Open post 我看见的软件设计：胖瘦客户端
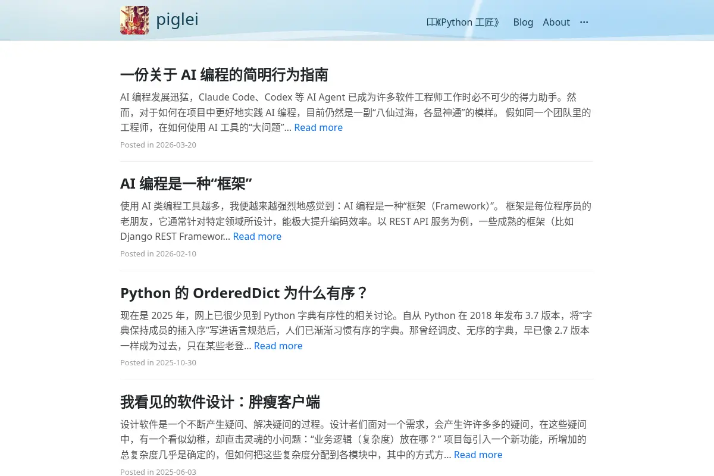This screenshot has width=714, height=476. pos(220,402)
